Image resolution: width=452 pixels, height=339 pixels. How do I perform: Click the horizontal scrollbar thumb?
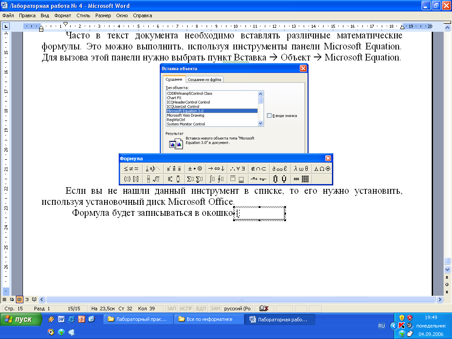[x=241, y=300]
